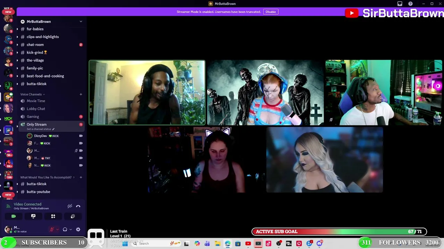The height and width of the screenshot is (249, 444).
Task: Focus the blonde-haired streamer video tile
Action: [x=324, y=160]
